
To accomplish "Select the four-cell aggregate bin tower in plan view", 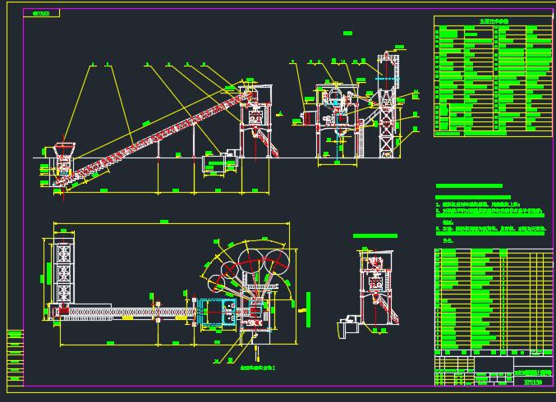I will tap(64, 272).
